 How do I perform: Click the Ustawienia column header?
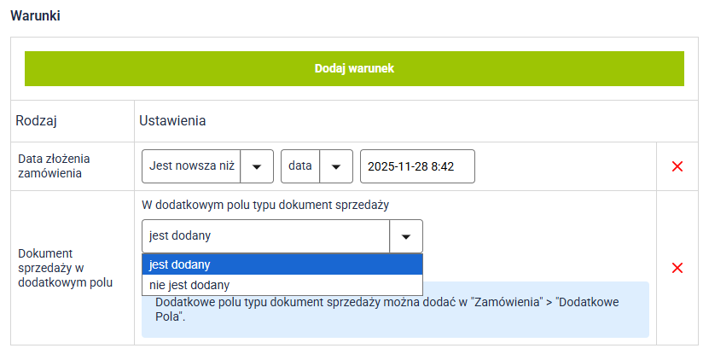point(173,121)
